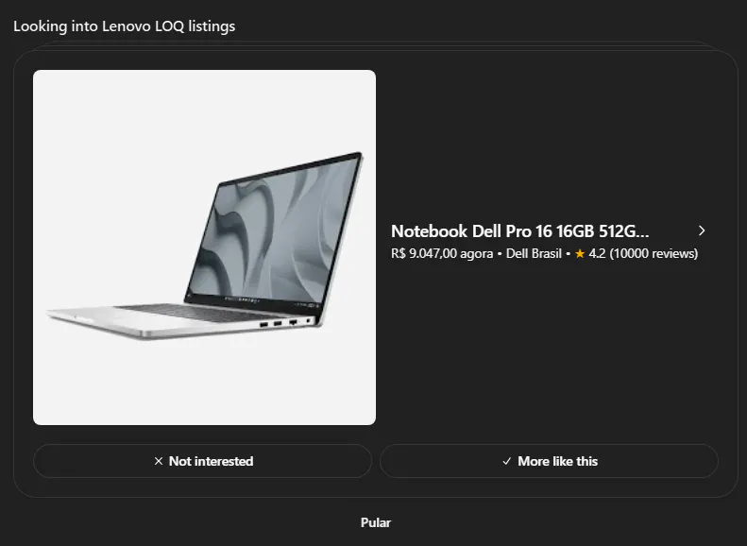Click the stacked card edge behind the main card
Image resolution: width=747 pixels, height=546 pixels.
point(376,44)
